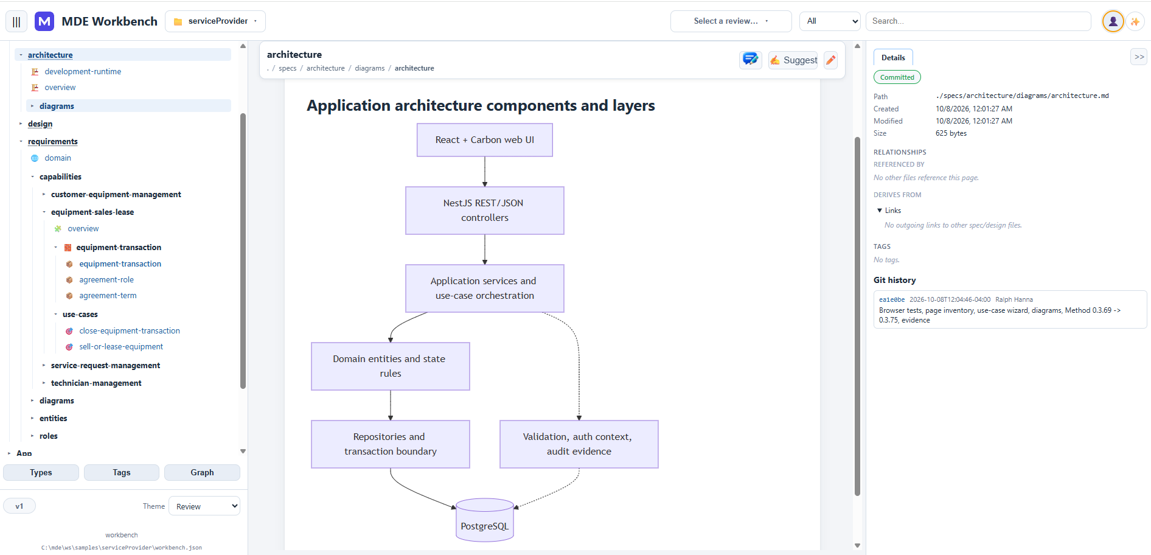Click the ea1e0be git commit entry
Image resolution: width=1151 pixels, height=555 pixels.
pyautogui.click(x=1010, y=310)
